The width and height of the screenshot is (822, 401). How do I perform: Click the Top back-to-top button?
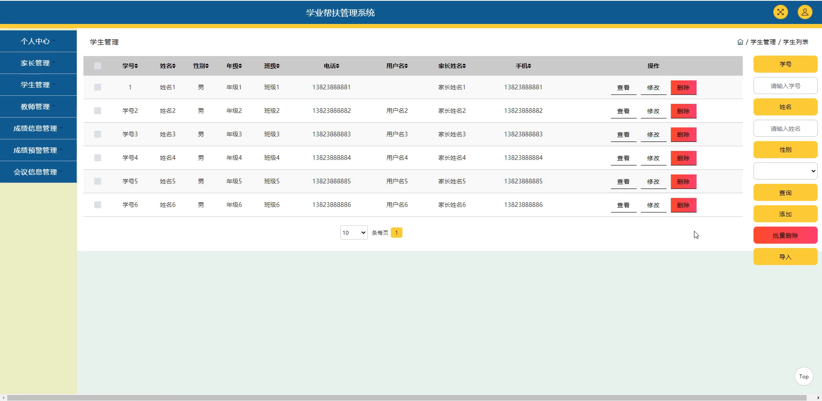point(804,376)
